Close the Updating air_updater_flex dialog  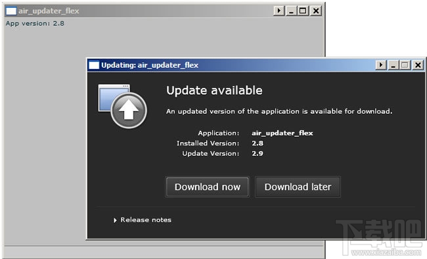click(418, 65)
